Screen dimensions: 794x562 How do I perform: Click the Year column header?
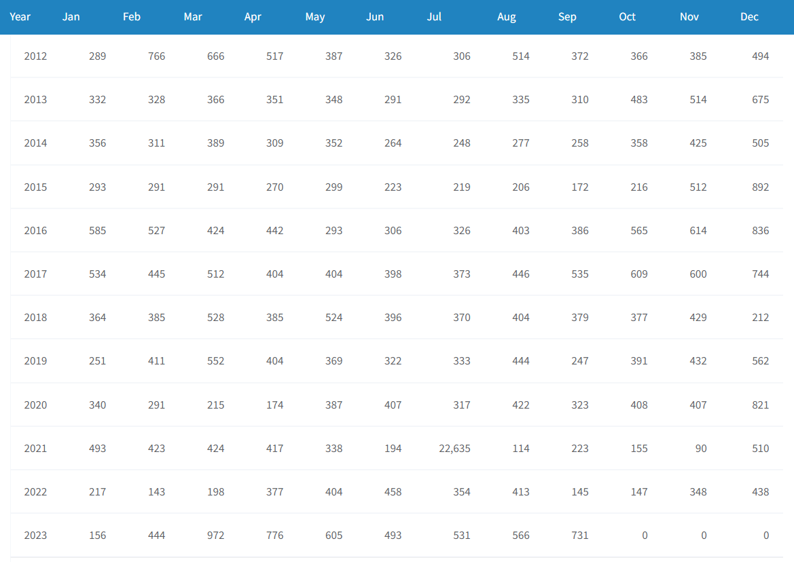pos(20,17)
